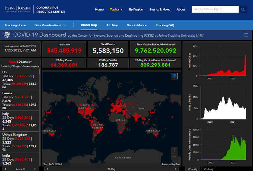Image resolution: width=253 pixels, height=171 pixels.
Task: Click left arrow beside 28-Day map label
Action: (47, 169)
